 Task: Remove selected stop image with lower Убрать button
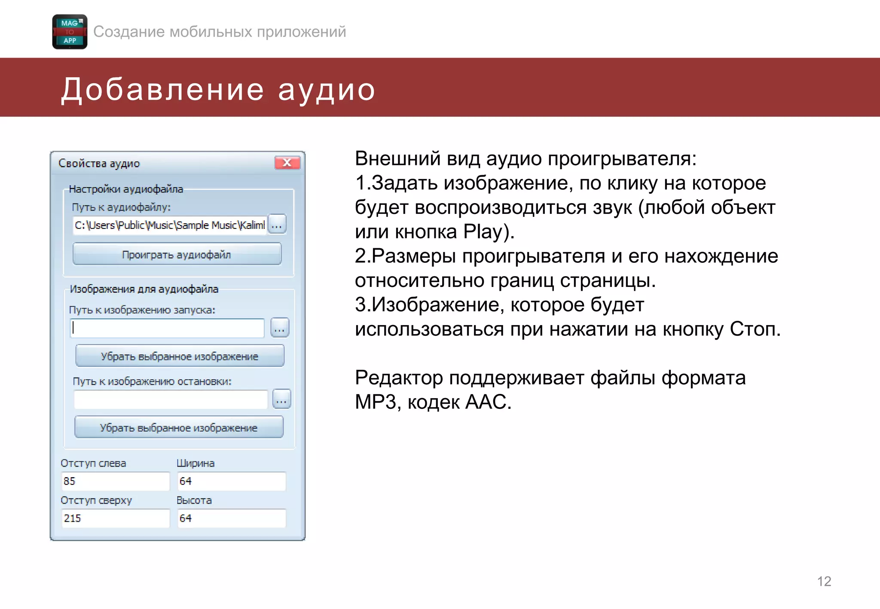pos(179,428)
